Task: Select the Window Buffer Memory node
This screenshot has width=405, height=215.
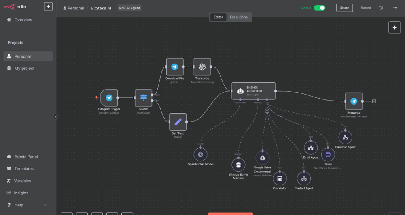Action: (x=238, y=165)
